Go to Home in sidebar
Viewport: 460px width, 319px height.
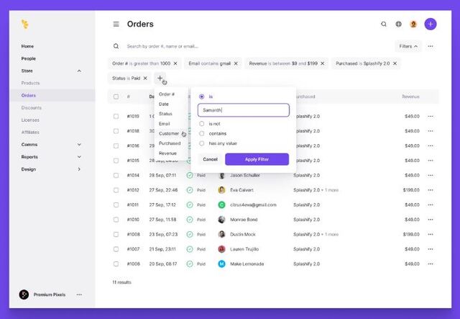(x=27, y=46)
